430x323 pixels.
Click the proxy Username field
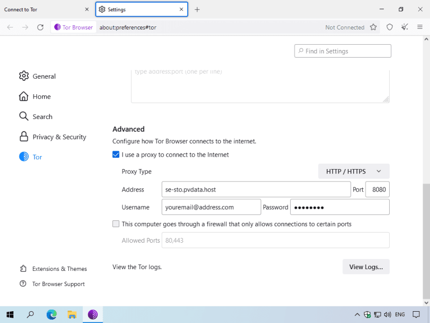[x=211, y=207]
